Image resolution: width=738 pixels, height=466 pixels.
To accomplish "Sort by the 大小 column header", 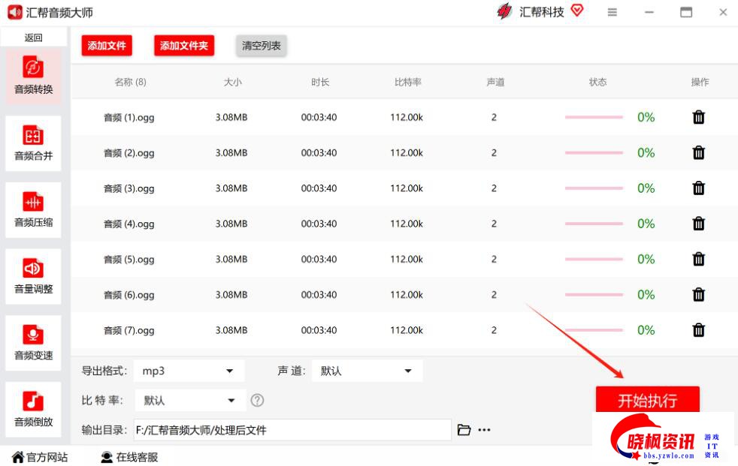I will pos(232,83).
